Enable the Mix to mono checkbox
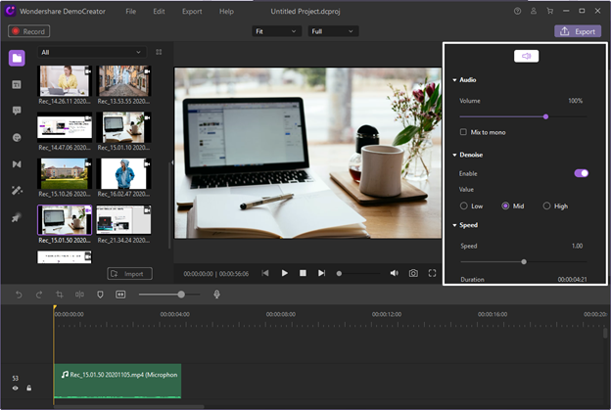Image resolution: width=611 pixels, height=410 pixels. [463, 131]
